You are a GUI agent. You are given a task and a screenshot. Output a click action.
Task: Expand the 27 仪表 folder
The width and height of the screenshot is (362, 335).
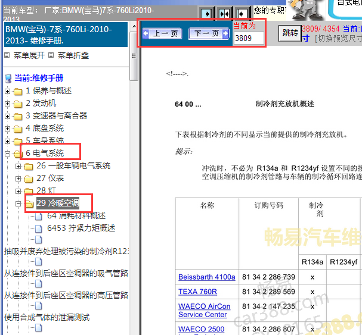point(18,179)
